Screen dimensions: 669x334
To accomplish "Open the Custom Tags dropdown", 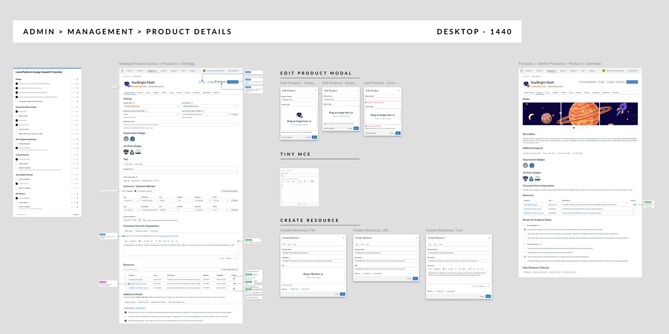I will click(x=181, y=172).
